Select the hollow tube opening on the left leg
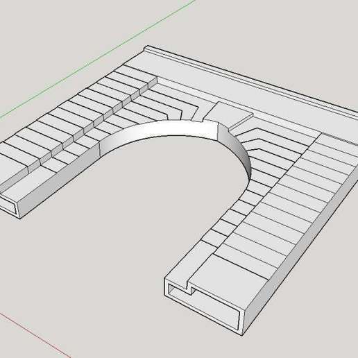Screen dimensions: 358x358 click(8, 206)
